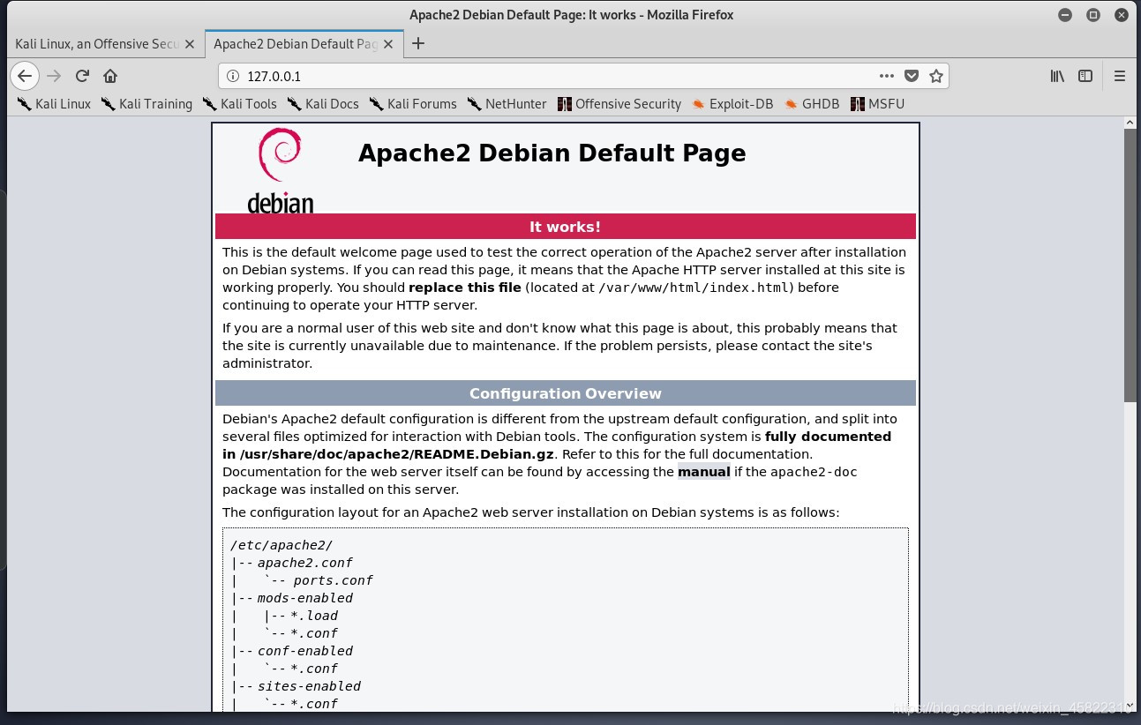Reload the current page
The width and height of the screenshot is (1141, 725).
point(82,76)
